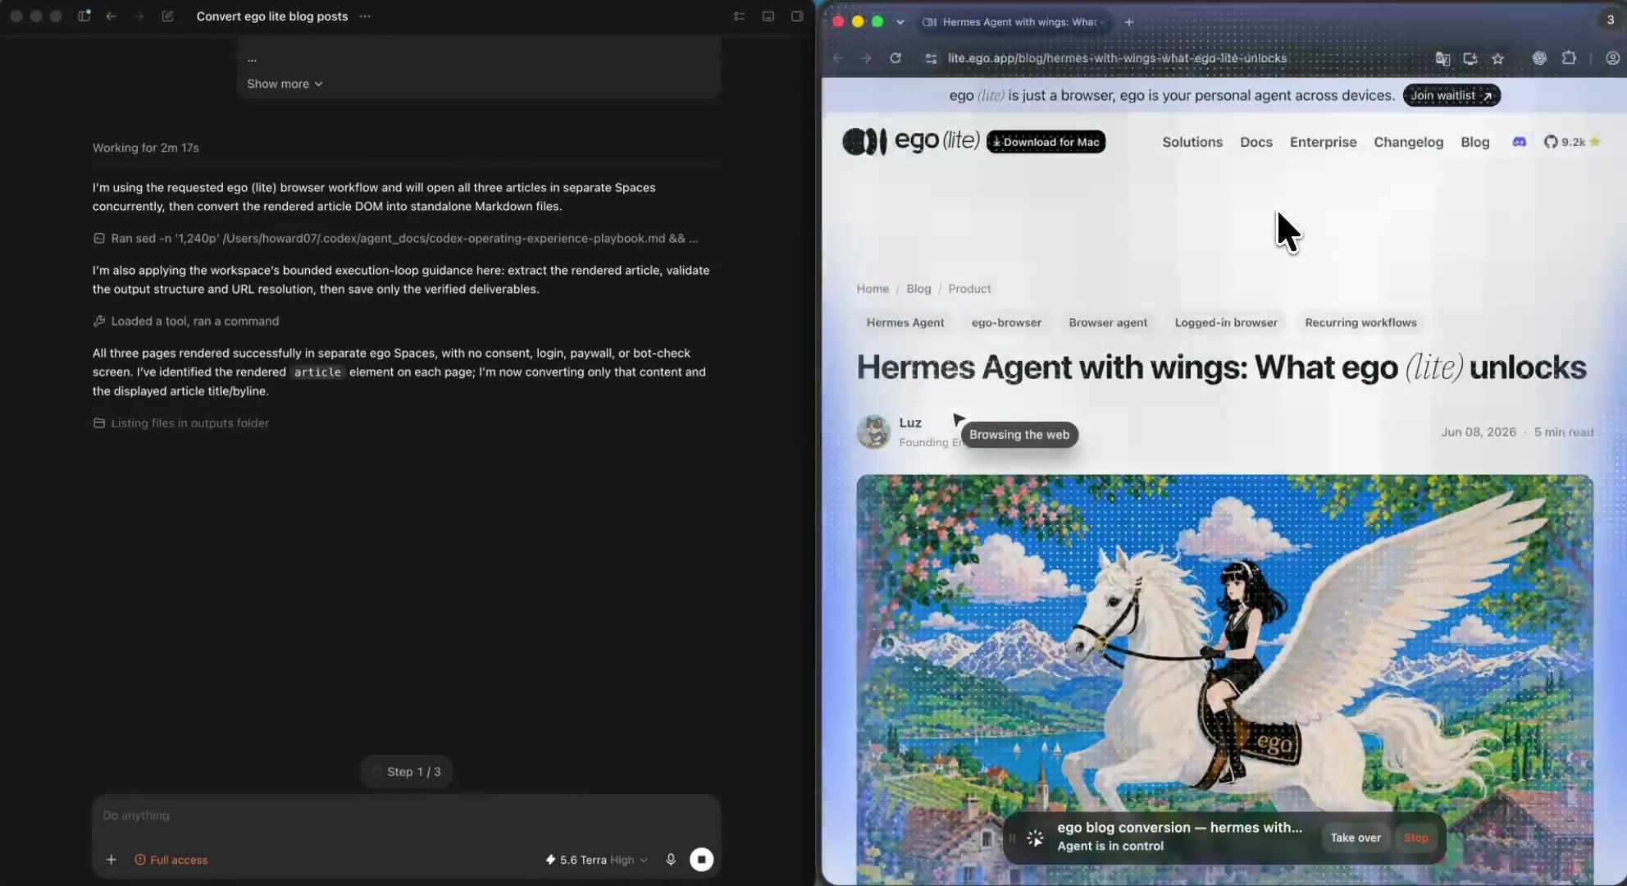Open the Extensions puzzle icon
Screen dimensions: 1627x886
coord(1569,58)
